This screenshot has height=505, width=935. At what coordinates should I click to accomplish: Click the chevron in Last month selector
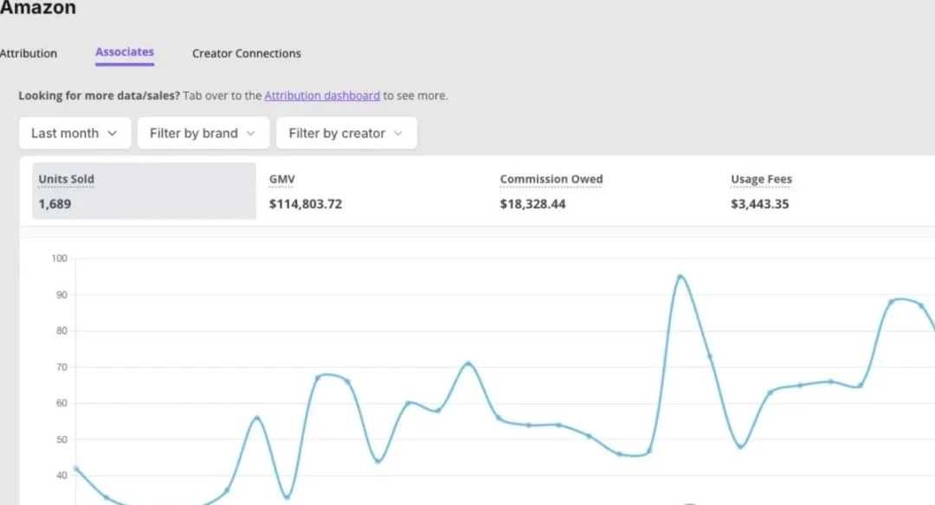click(113, 133)
